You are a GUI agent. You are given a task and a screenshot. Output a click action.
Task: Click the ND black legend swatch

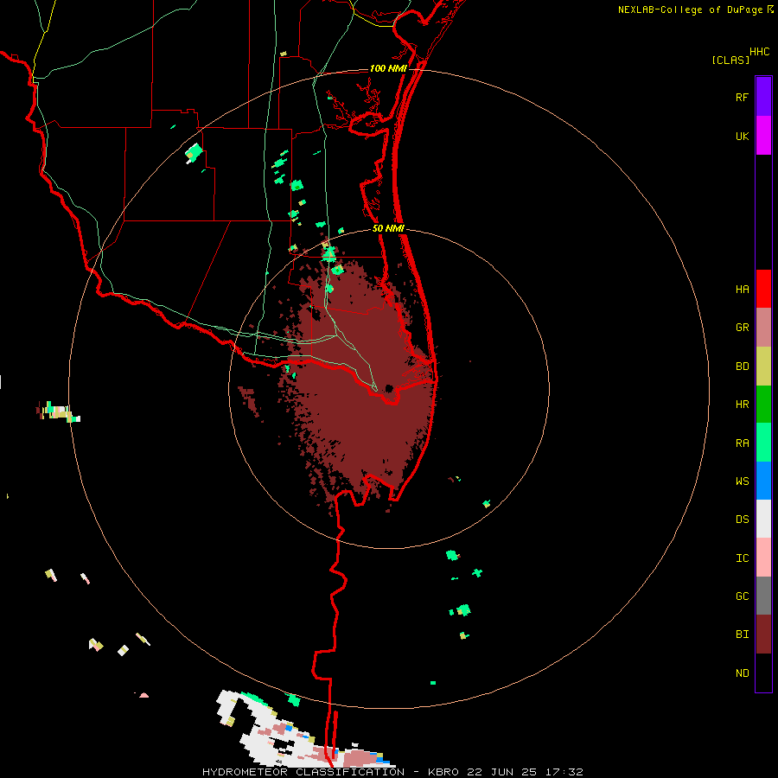point(763,673)
